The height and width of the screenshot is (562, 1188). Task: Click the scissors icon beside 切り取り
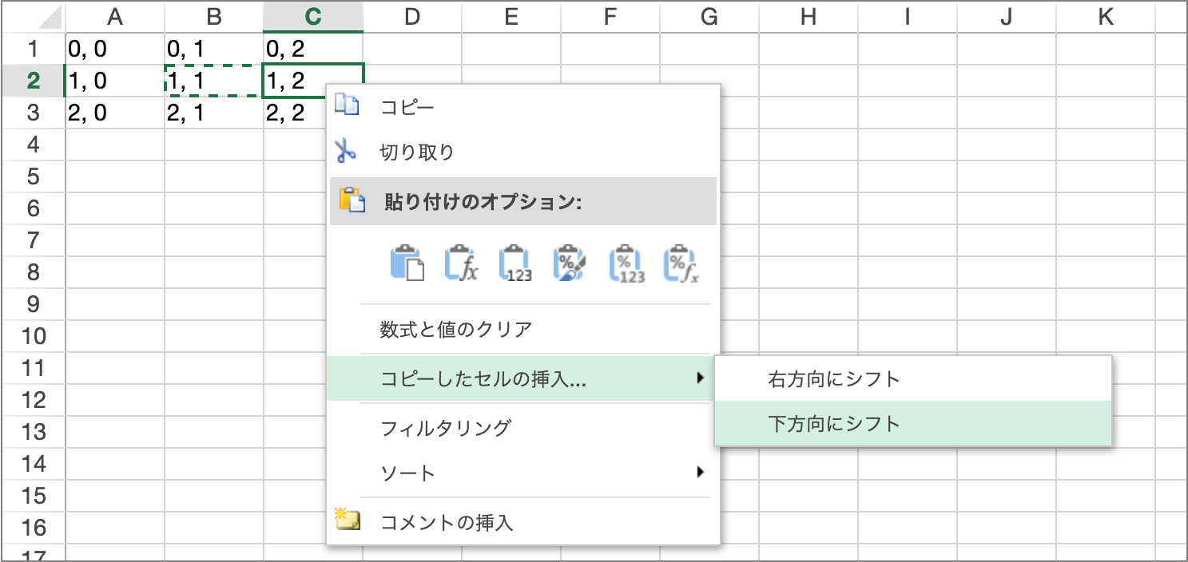[346, 151]
